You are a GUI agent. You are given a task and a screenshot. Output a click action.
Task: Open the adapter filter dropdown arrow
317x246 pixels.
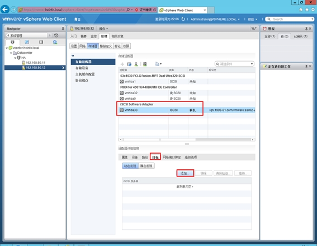[252, 64]
